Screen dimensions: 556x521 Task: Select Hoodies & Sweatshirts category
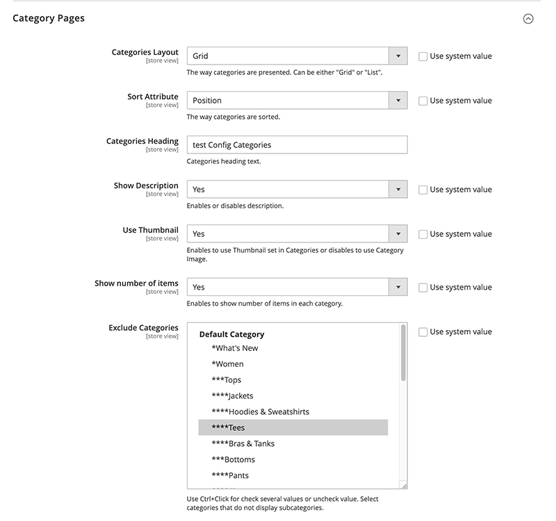click(x=260, y=412)
